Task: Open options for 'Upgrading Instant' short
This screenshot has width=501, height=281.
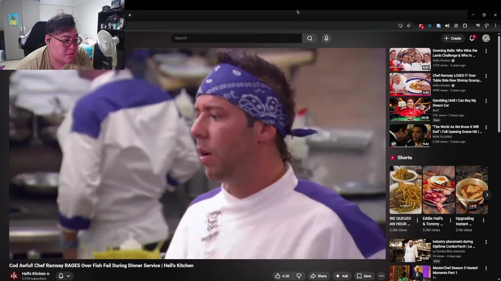Action: click(x=483, y=221)
